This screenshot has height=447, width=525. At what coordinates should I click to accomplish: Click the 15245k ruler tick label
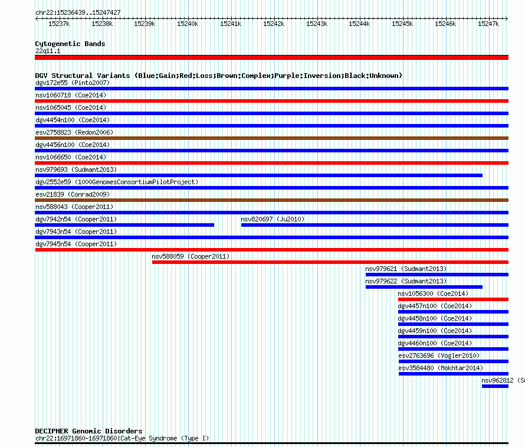point(402,24)
